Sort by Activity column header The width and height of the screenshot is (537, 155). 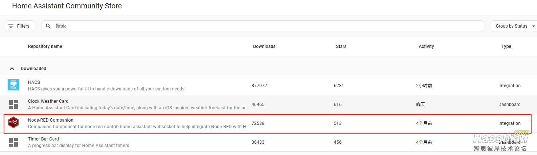coord(426,46)
